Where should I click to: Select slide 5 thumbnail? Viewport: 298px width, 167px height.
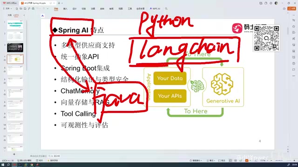coord(15,71)
